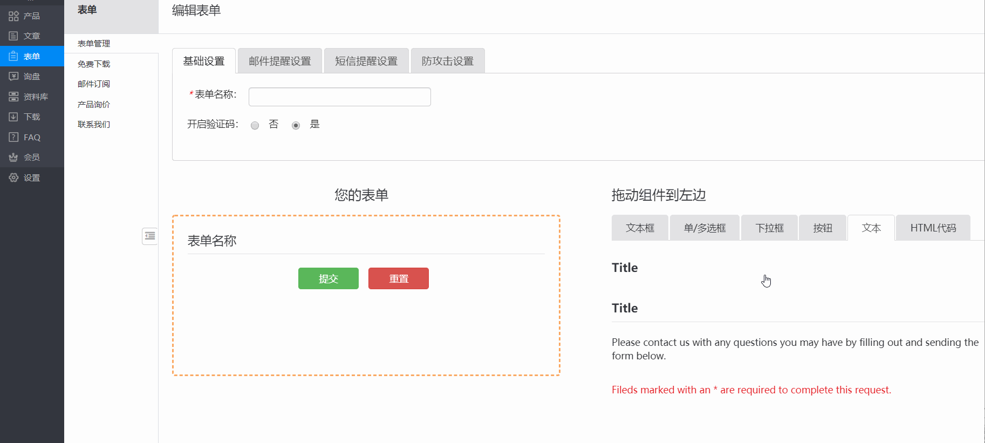Viewport: 985px width, 443px height.
Task: Select '是' radio for captcha
Action: click(296, 126)
